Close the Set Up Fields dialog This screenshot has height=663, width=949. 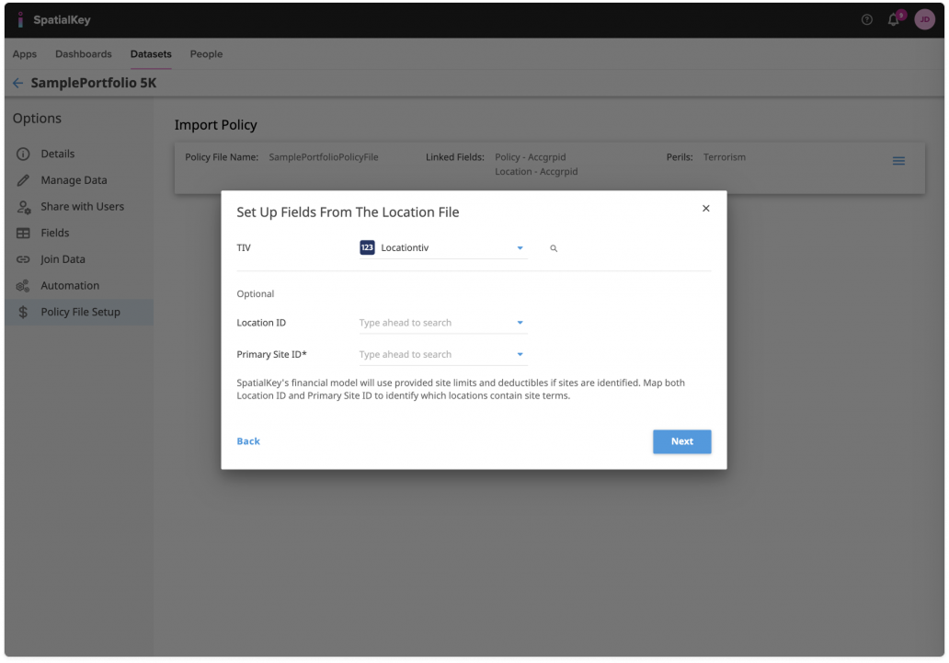706,209
